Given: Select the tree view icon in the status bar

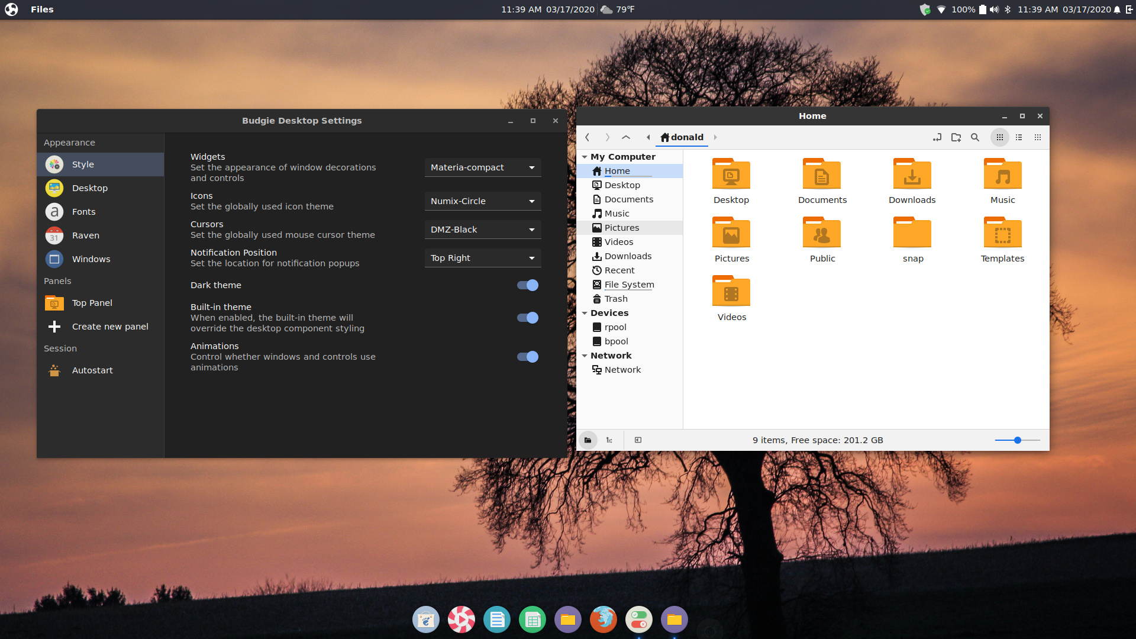Looking at the screenshot, I should coord(609,440).
